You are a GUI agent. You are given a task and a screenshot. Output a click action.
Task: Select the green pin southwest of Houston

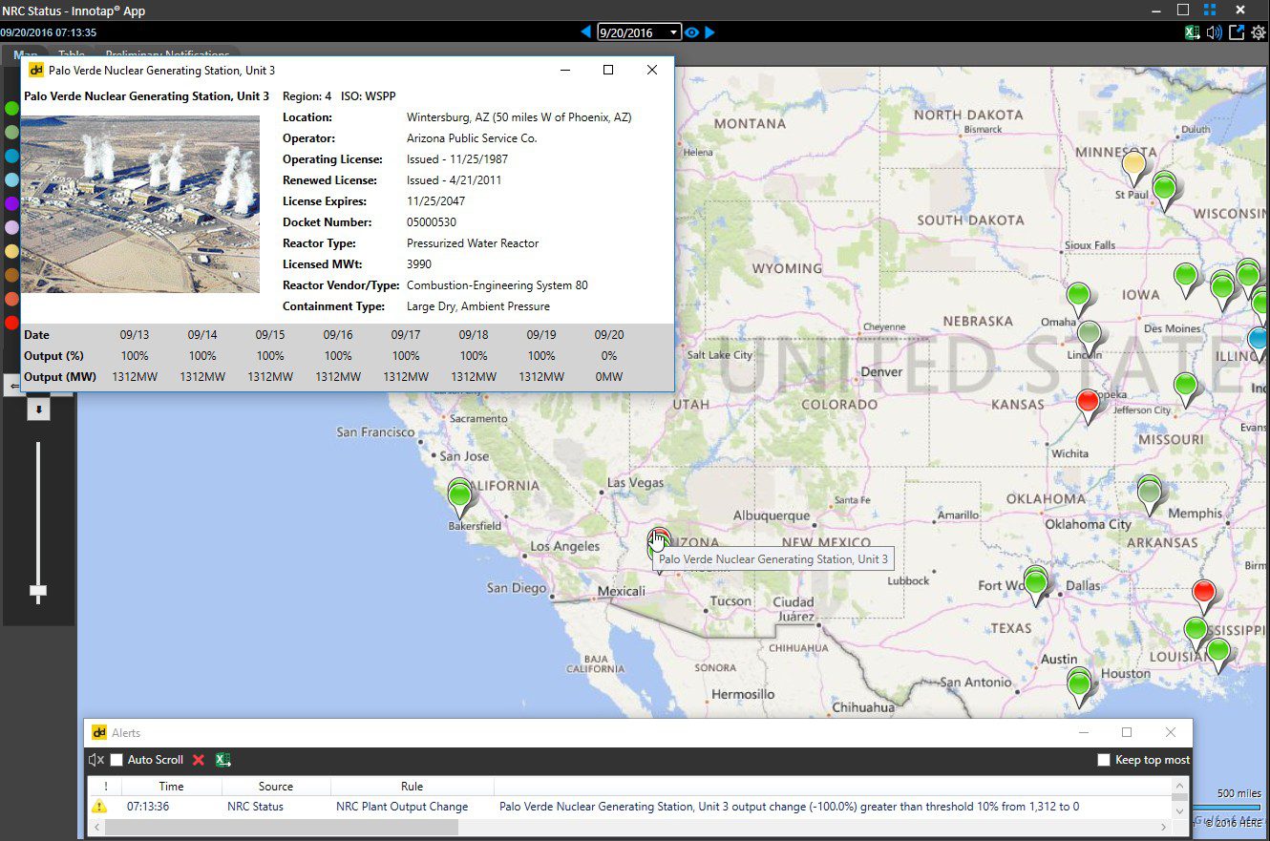click(1079, 687)
